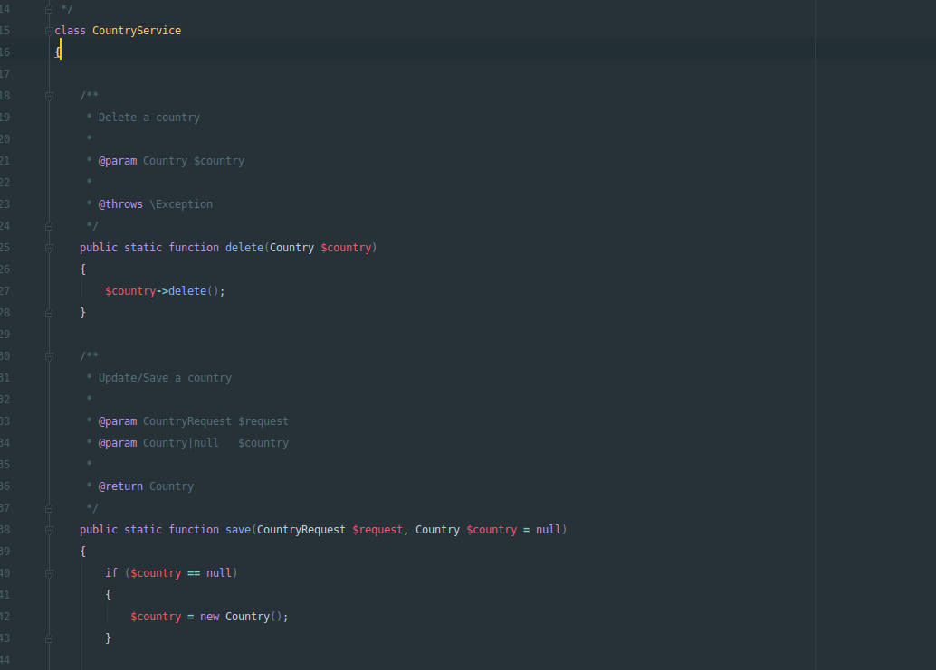This screenshot has width=936, height=670.
Task: Click fold end marker of the save docblock
Action: coord(50,508)
